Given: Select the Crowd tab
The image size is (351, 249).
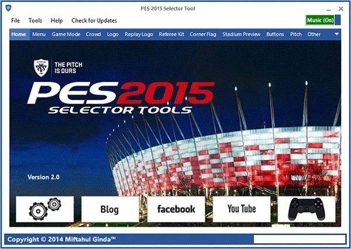Looking at the screenshot, I should click(x=93, y=35).
